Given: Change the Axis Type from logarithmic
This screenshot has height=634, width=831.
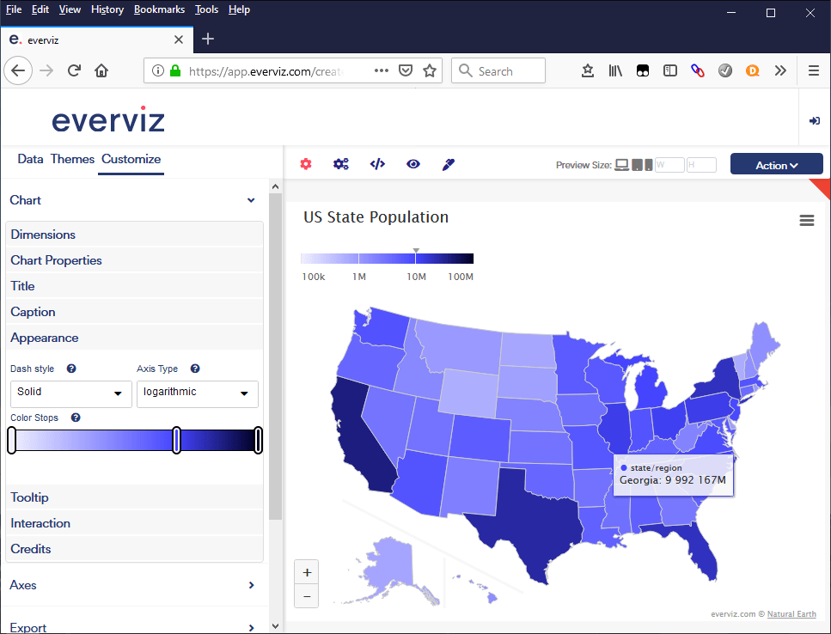Looking at the screenshot, I should (x=197, y=393).
